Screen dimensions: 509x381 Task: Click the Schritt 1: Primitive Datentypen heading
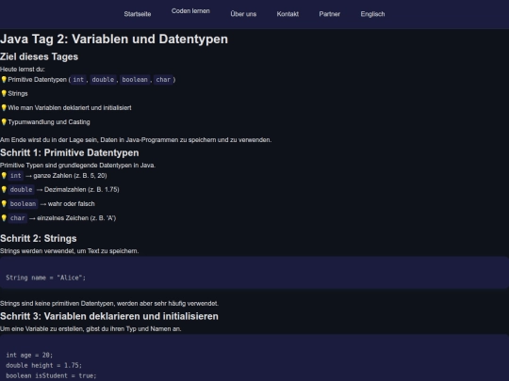coord(70,152)
